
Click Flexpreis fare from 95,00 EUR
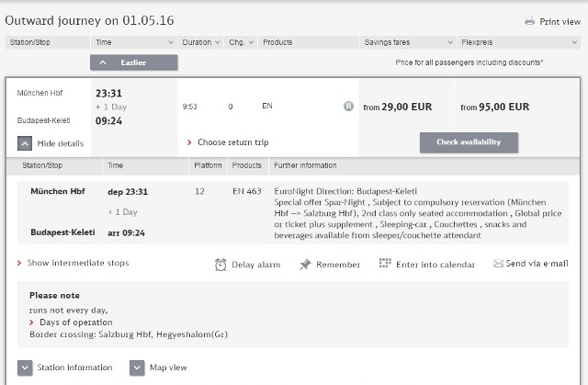pyautogui.click(x=495, y=107)
